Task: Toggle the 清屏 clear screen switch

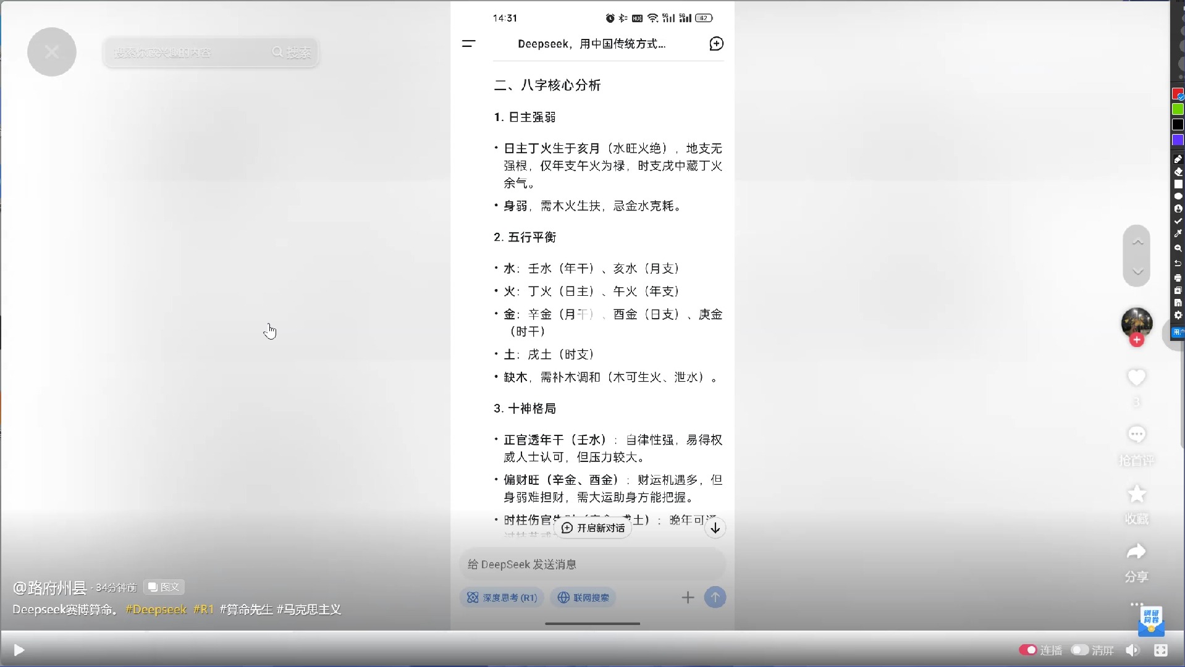Action: point(1079,650)
